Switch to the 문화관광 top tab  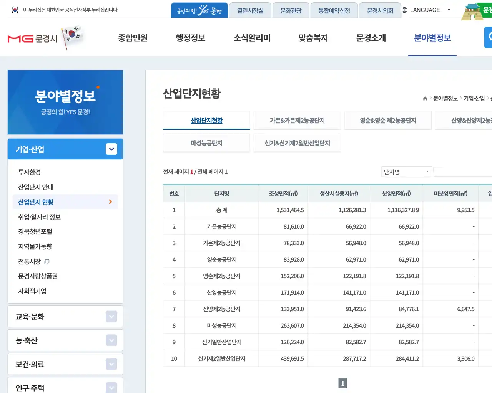tap(291, 10)
